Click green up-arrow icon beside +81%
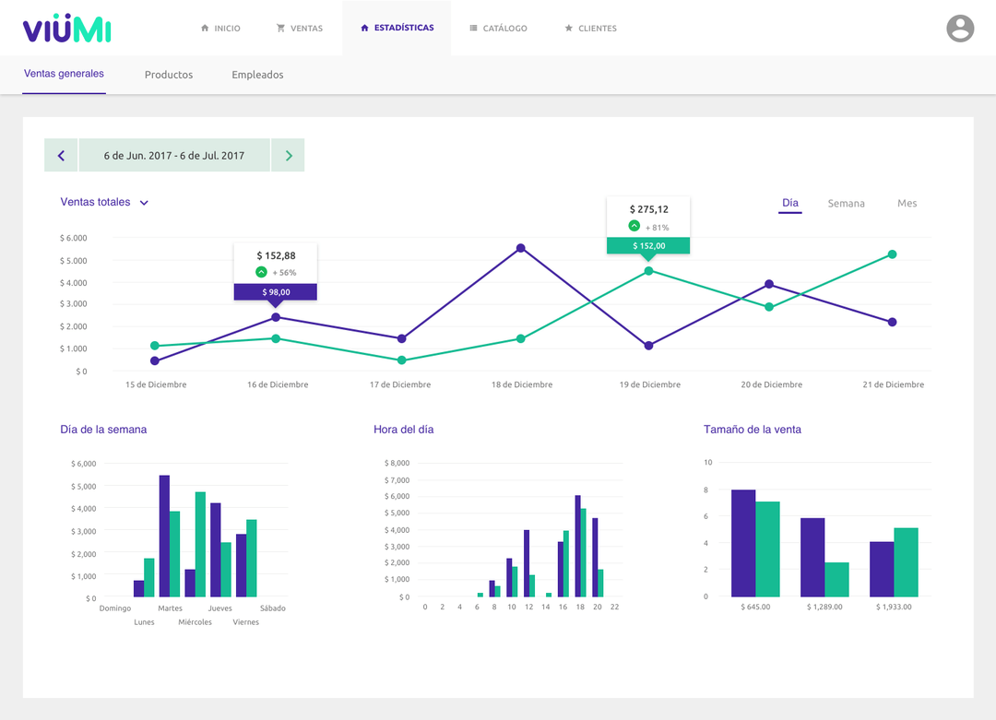The height and width of the screenshot is (720, 996). (x=634, y=226)
